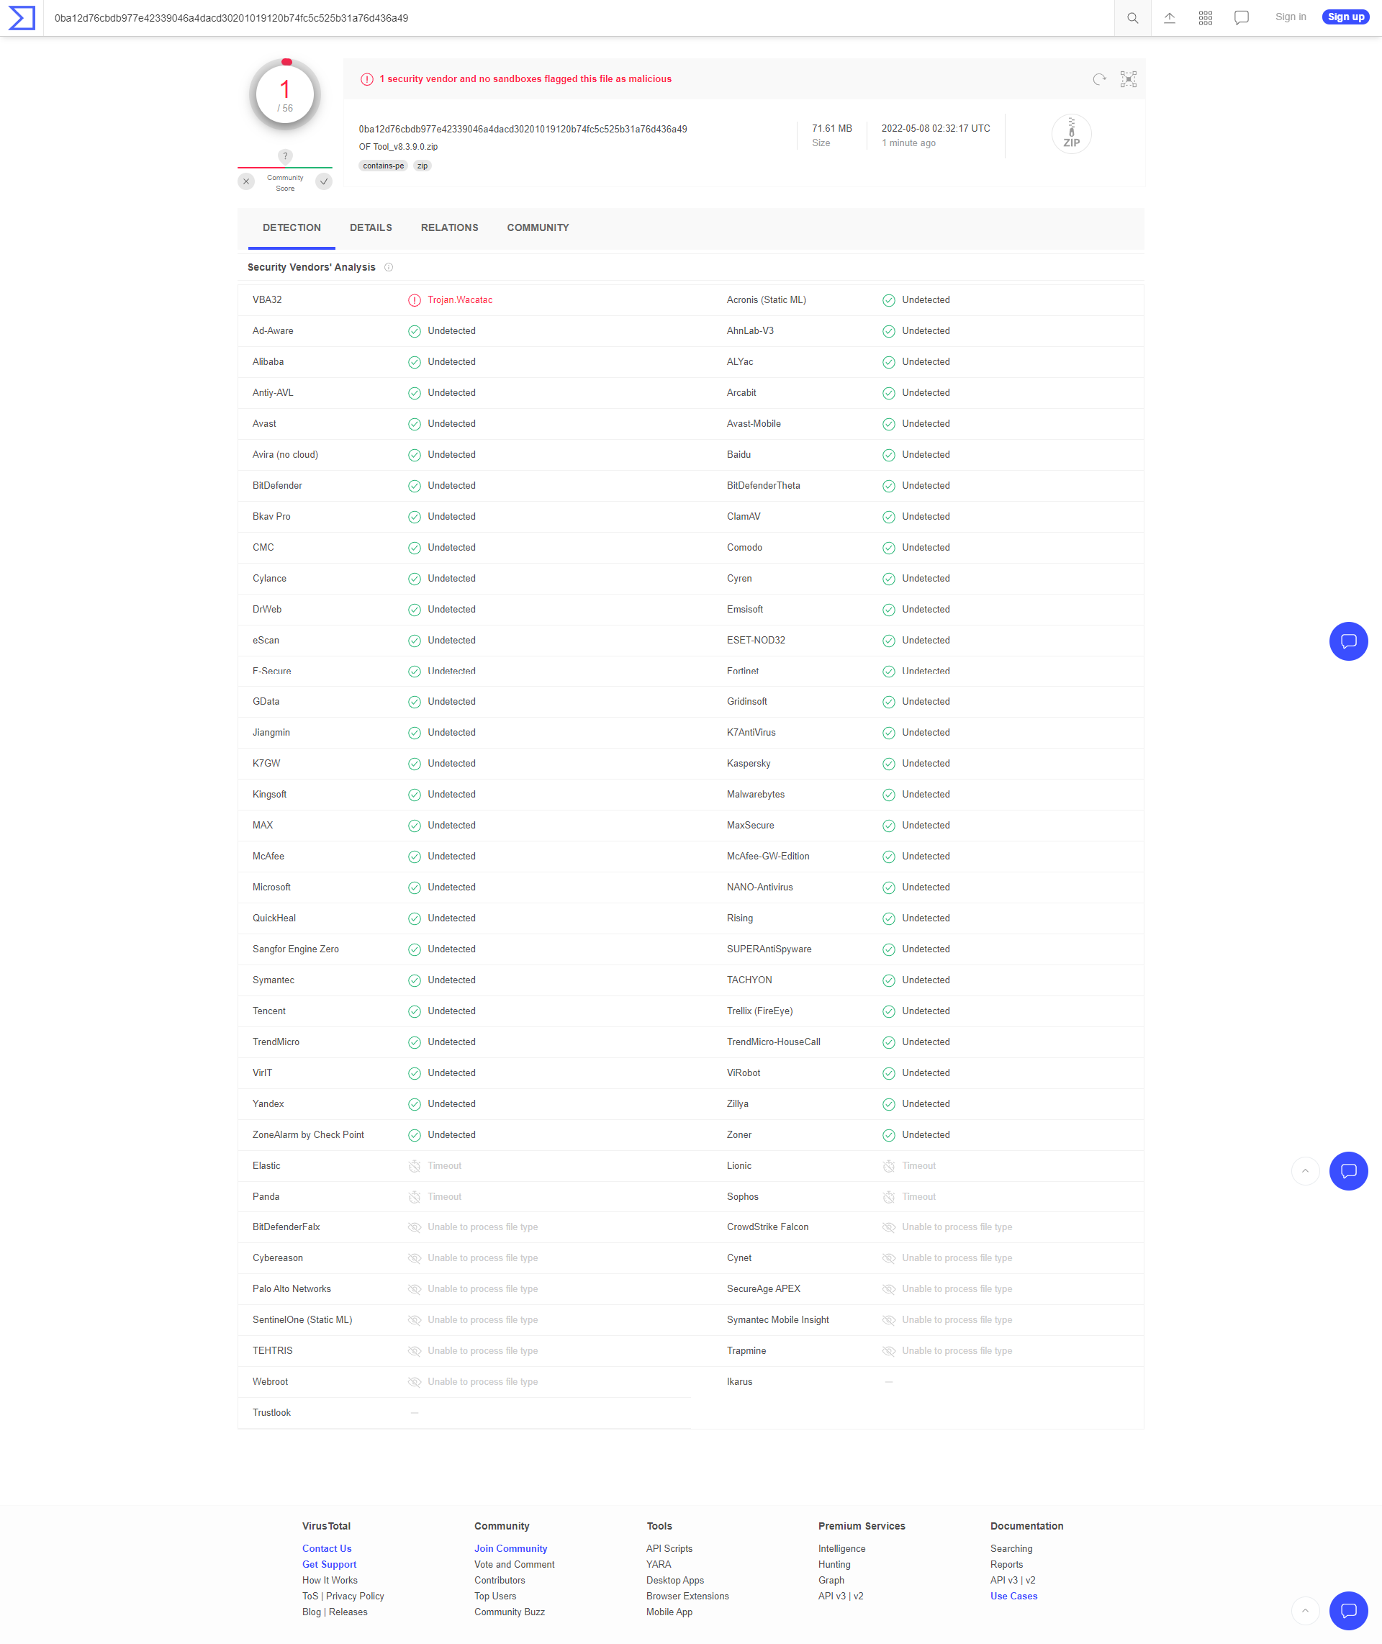
Task: Click the detection score circle 1/56
Action: click(x=285, y=95)
